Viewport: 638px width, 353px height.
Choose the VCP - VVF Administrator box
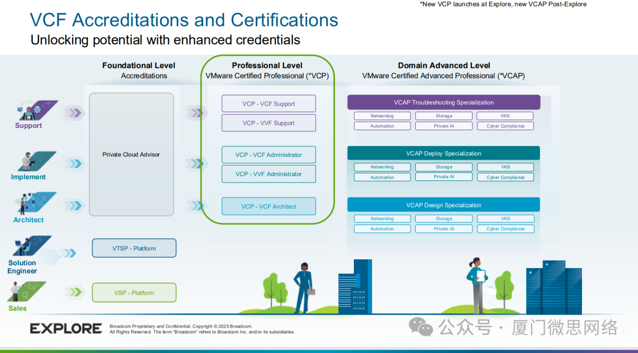269,174
